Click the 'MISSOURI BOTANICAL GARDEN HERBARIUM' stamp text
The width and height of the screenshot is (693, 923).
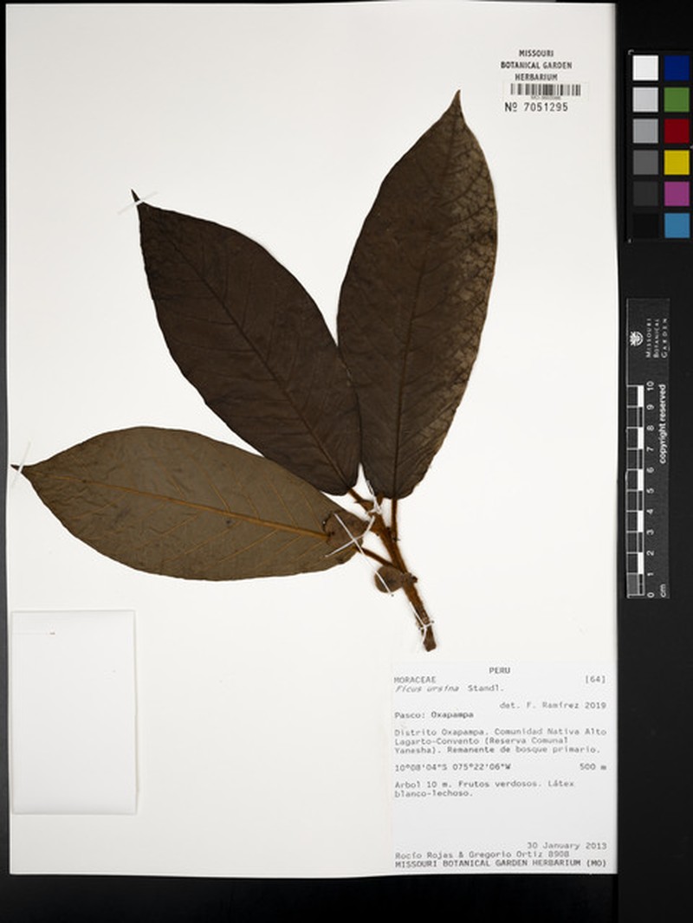(536, 65)
